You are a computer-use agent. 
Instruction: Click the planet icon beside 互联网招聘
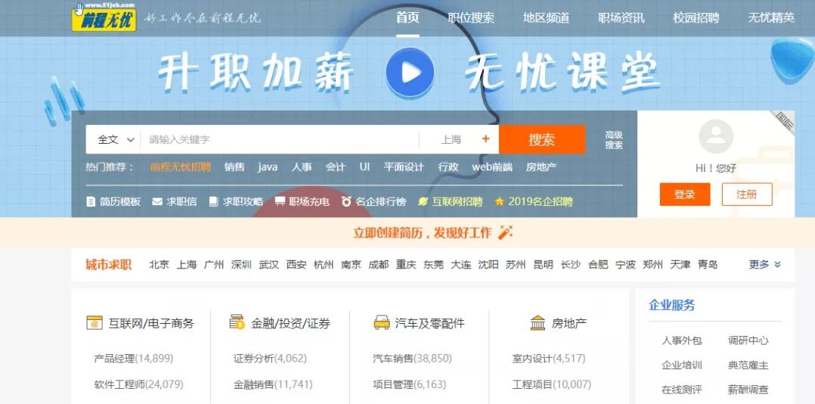(x=423, y=202)
